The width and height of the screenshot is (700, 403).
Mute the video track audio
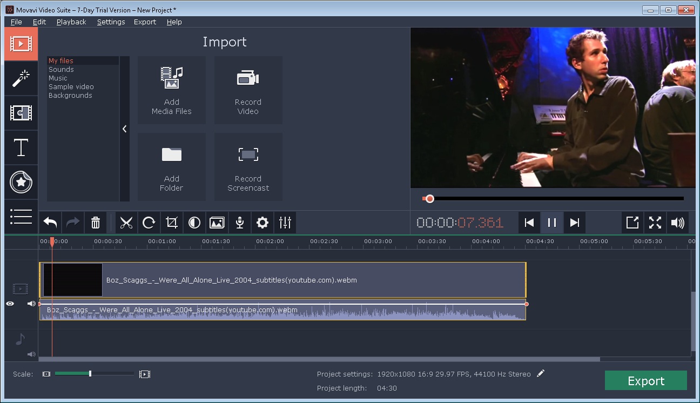[32, 304]
